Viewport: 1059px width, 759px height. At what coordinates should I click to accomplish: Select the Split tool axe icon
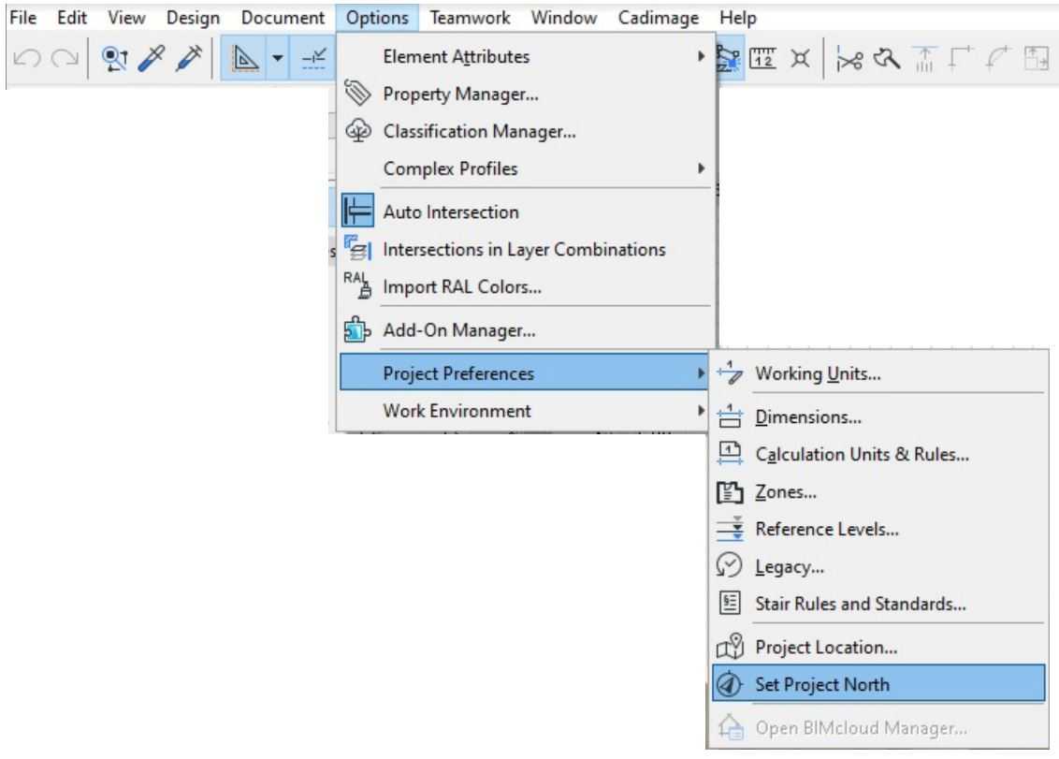[885, 58]
